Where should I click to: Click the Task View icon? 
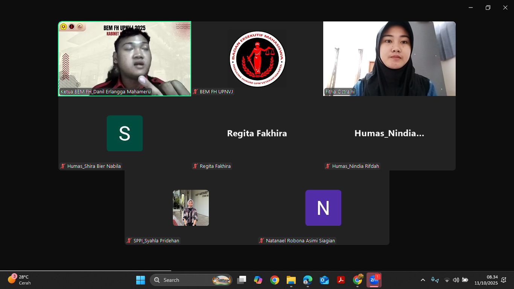pos(241,280)
